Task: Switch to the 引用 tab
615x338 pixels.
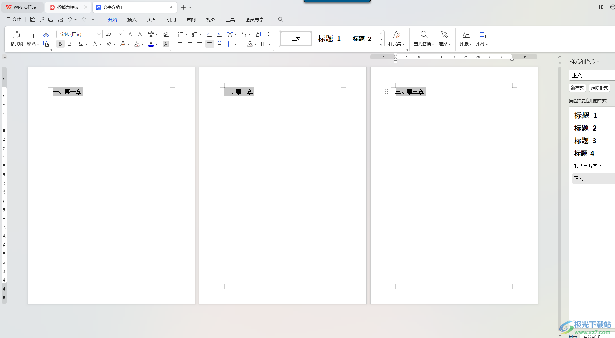Action: coord(171,20)
